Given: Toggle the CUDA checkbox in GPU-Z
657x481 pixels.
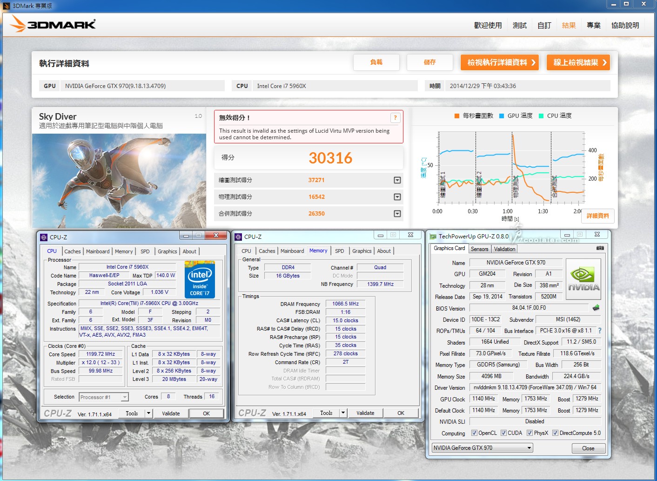Looking at the screenshot, I should [x=503, y=433].
